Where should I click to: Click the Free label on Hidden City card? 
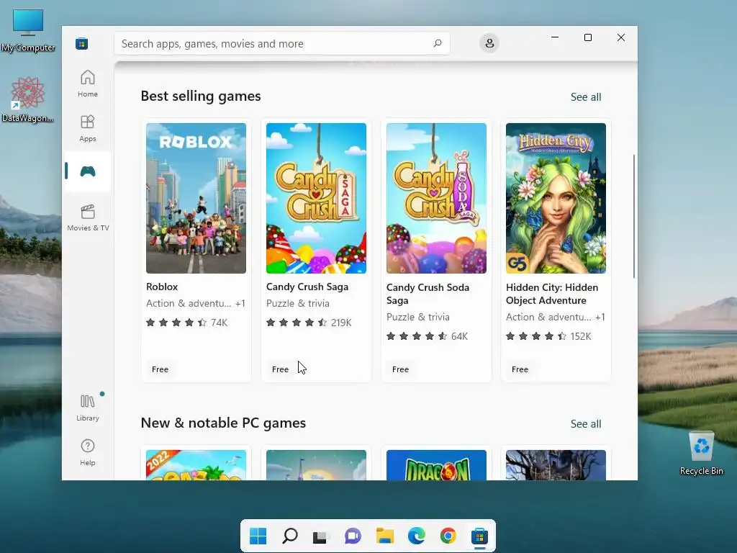[520, 369]
